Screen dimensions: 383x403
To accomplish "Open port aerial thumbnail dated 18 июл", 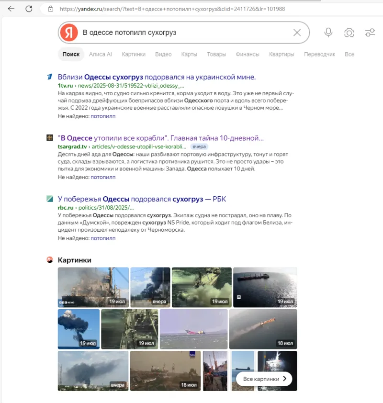I will click(x=165, y=371).
